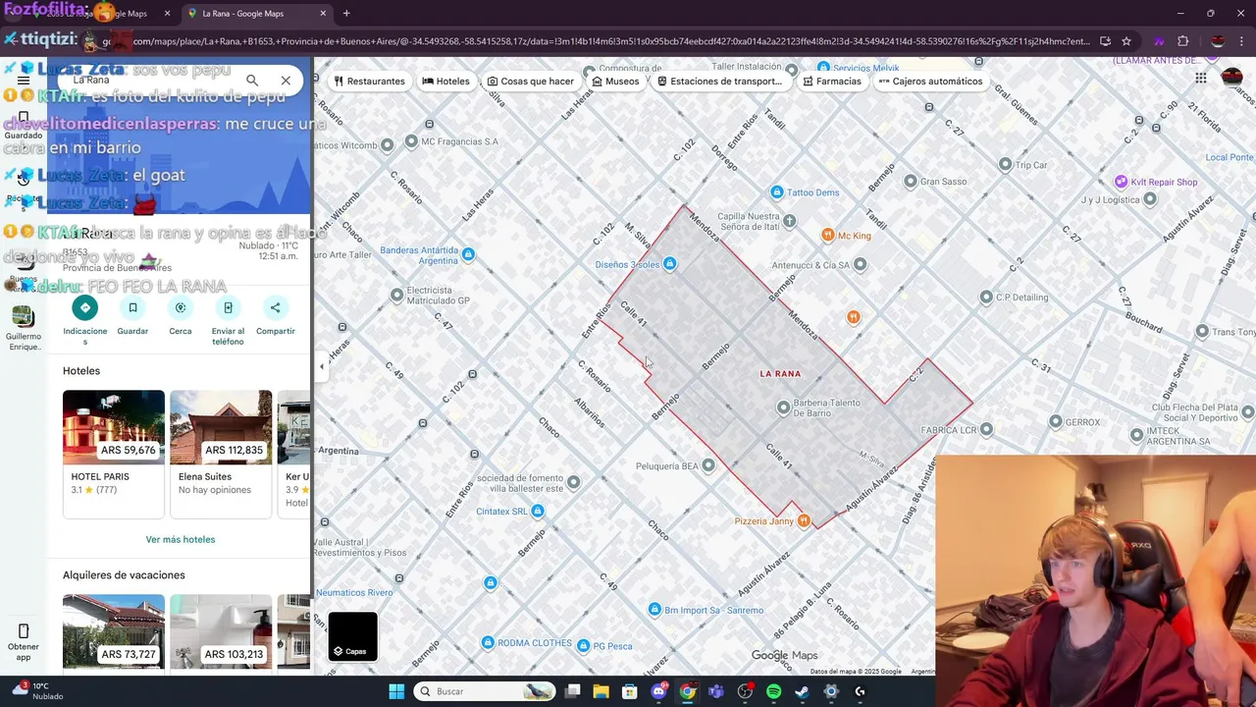The image size is (1256, 707).
Task: Click the Diseños 3 soles shop pin
Action: coord(669,264)
